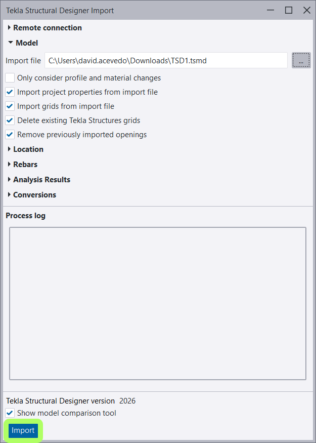Uncheck Import project properties from import file

[10, 92]
